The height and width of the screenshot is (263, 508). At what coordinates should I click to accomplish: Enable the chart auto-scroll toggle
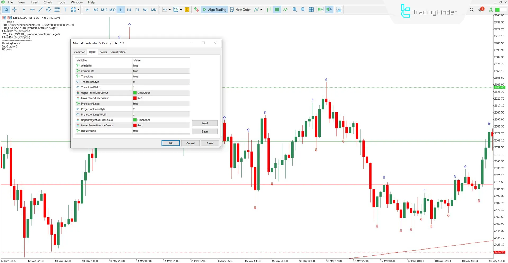(321, 10)
